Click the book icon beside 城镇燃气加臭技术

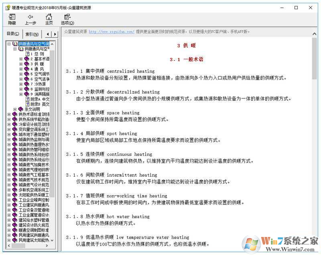tap(15, 165)
